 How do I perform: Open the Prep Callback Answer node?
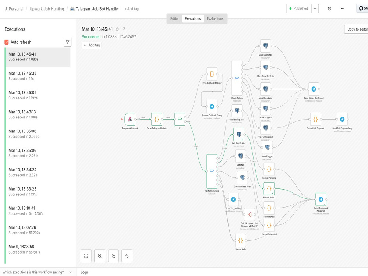(x=212, y=74)
